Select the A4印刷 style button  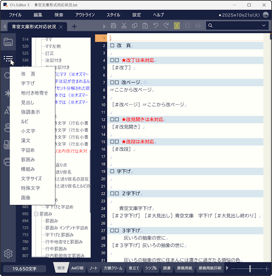tap(77, 268)
